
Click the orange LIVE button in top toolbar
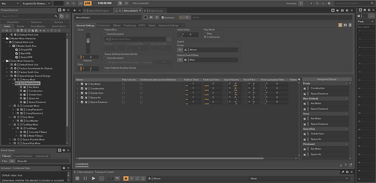click(88, 4)
